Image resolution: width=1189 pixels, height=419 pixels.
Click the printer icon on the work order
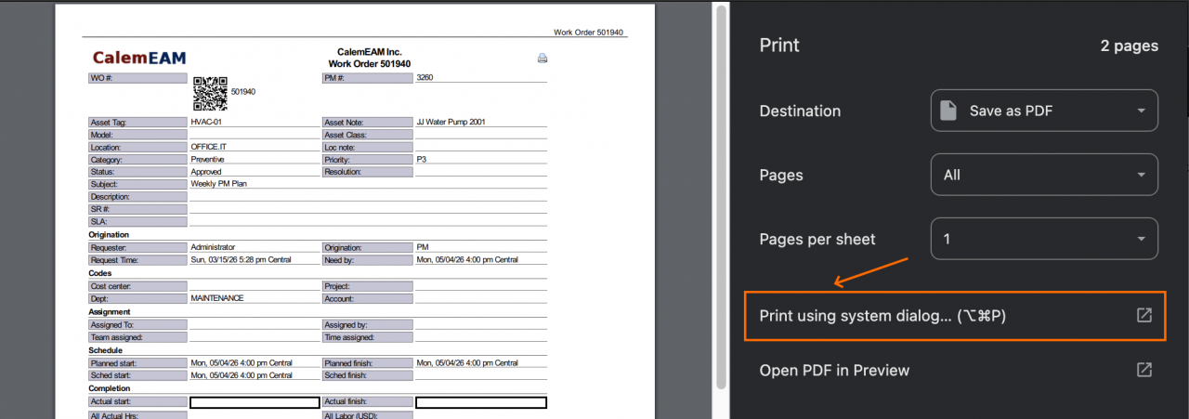542,59
